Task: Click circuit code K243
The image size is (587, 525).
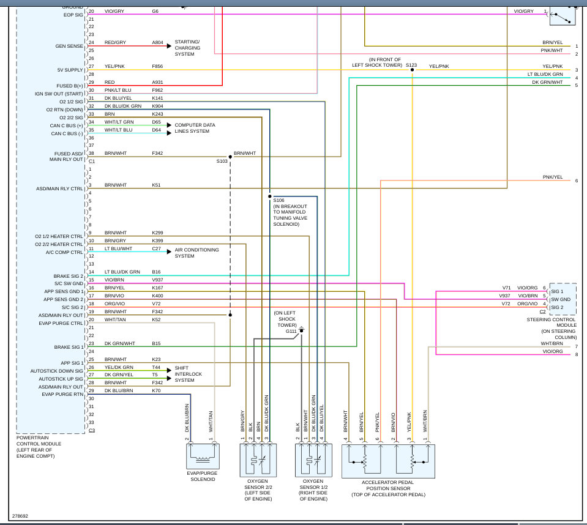Action: [x=157, y=114]
